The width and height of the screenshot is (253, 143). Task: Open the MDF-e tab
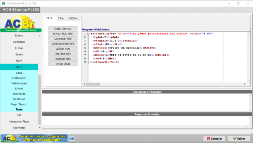73,18
